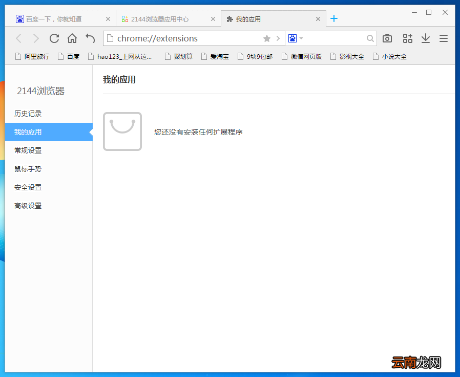Go back using the back arrow

pyautogui.click(x=19, y=38)
